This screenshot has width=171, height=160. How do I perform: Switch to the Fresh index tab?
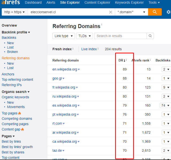[x=62, y=49]
